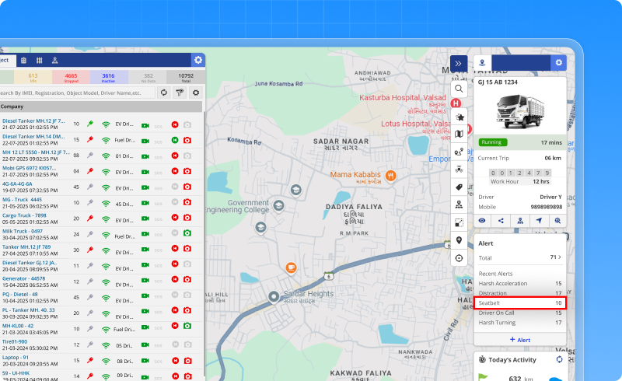622x381 pixels.
Task: Open settings gear in blue object panel header
Action: pyautogui.click(x=198, y=60)
